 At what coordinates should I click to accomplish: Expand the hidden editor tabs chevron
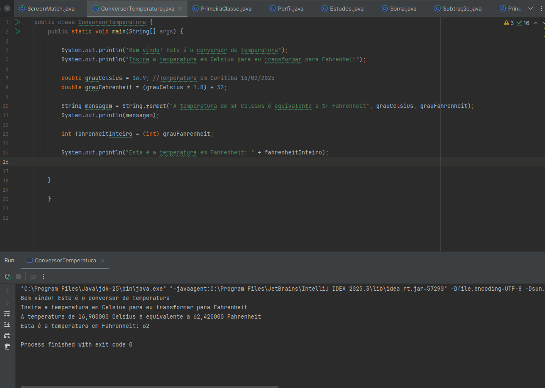(531, 8)
